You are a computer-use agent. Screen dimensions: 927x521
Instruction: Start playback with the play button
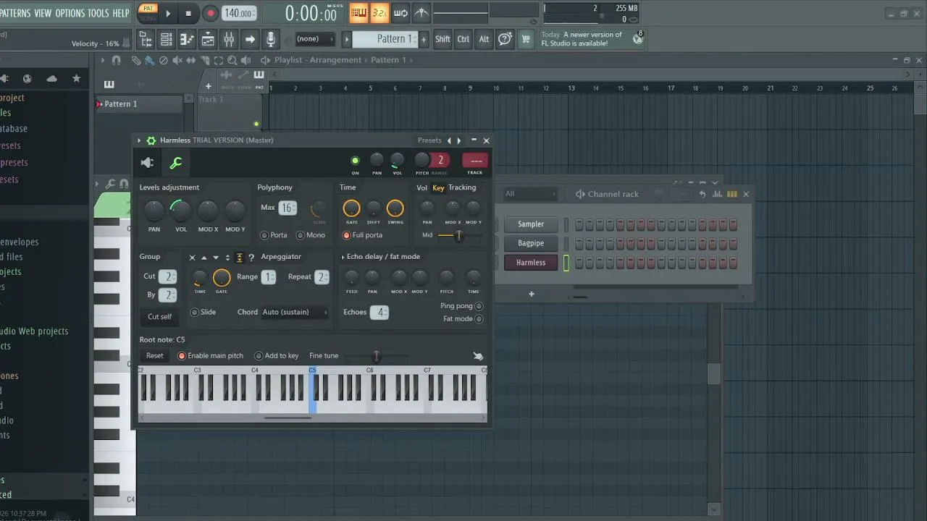tap(168, 13)
